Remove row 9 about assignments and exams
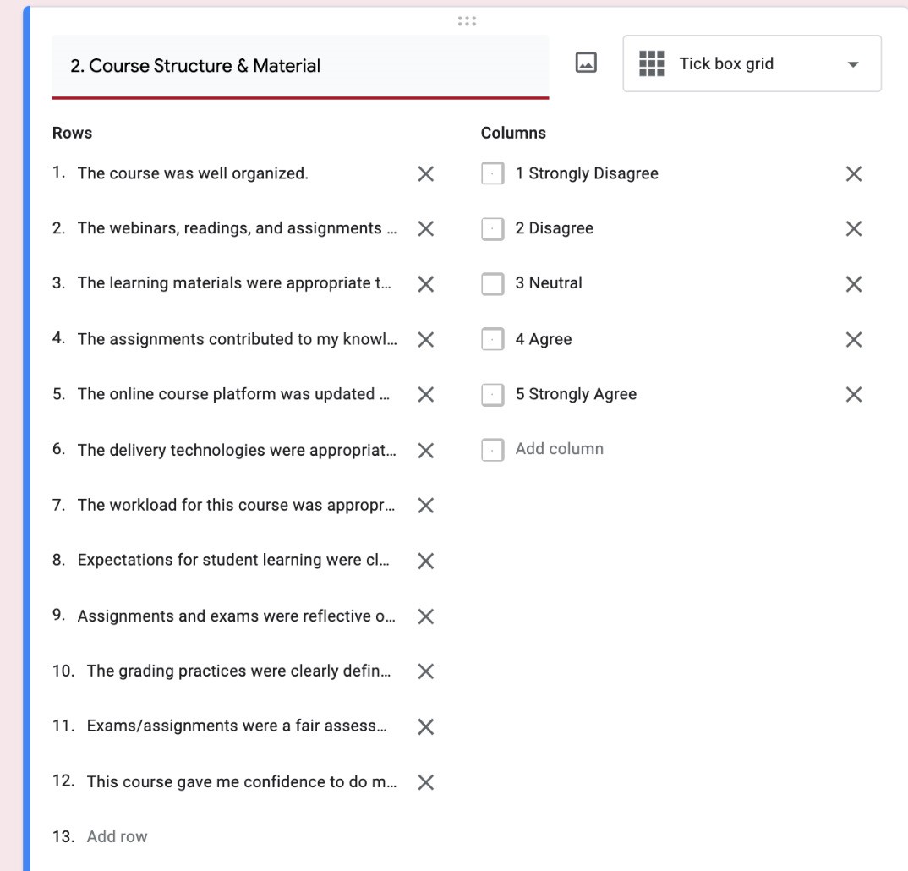Screen dimensions: 908x871 [x=426, y=616]
